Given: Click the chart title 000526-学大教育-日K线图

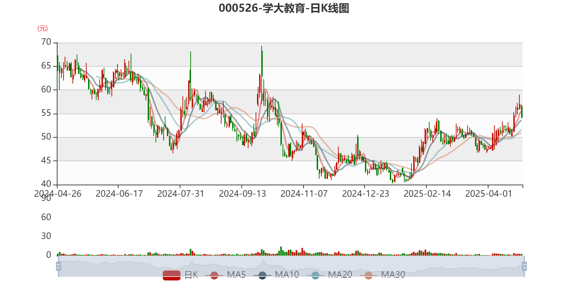Looking at the screenshot, I should (284, 8).
